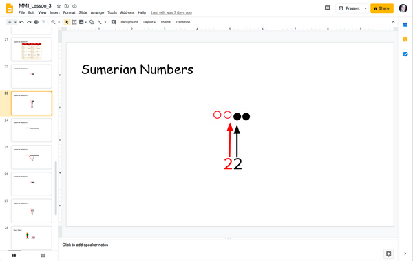Select slide 25 thumbnail

pos(32,157)
